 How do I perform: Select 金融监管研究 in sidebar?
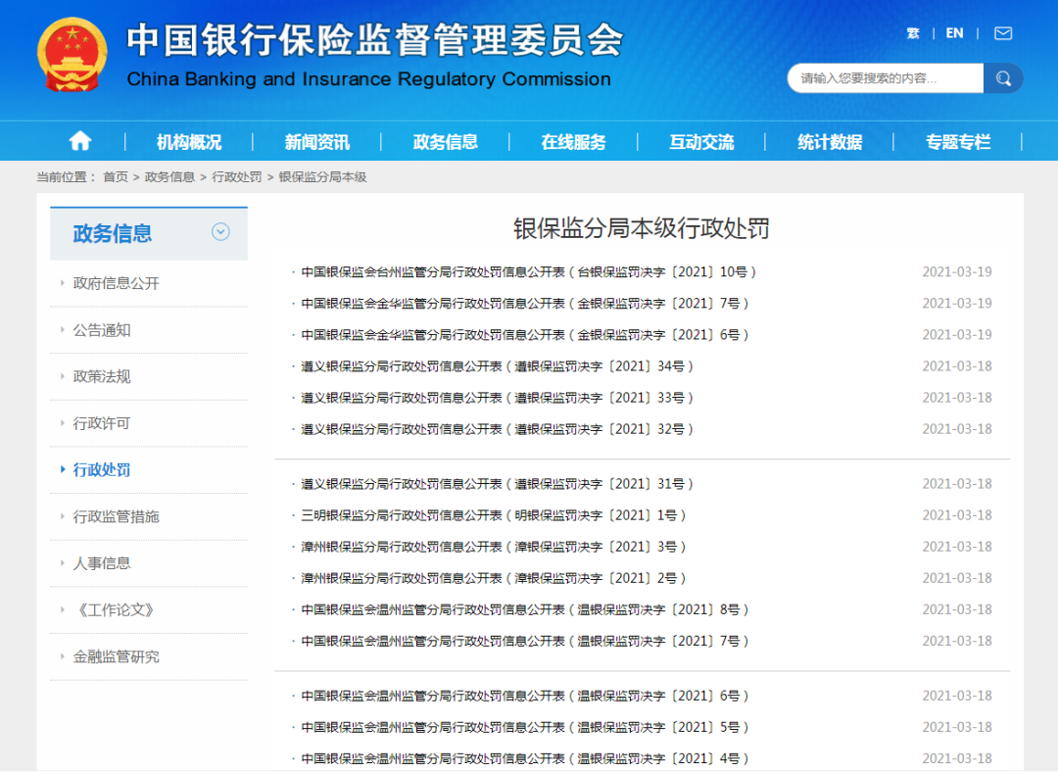pyautogui.click(x=116, y=656)
